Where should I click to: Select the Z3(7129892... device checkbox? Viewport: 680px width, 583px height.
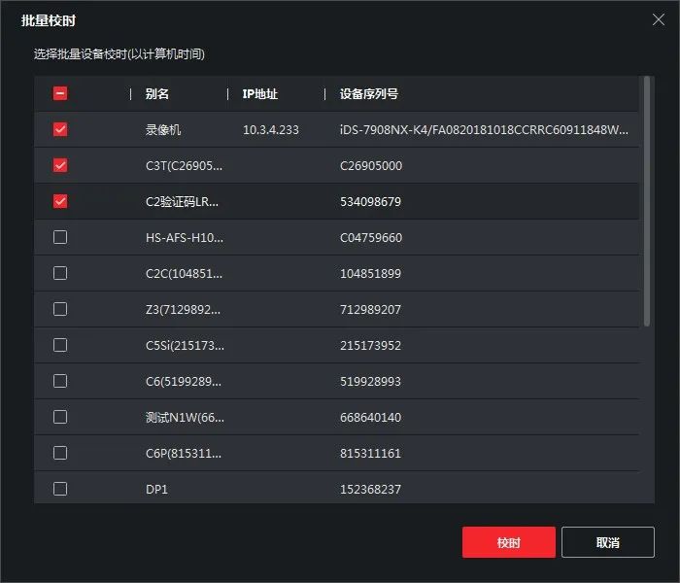(60, 309)
